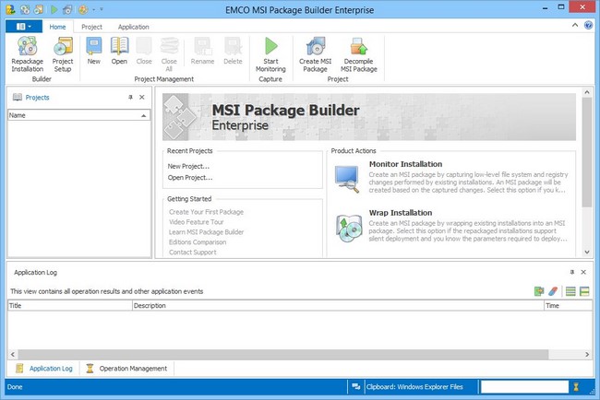Click the New Project... link
The width and height of the screenshot is (600, 400).
click(188, 166)
